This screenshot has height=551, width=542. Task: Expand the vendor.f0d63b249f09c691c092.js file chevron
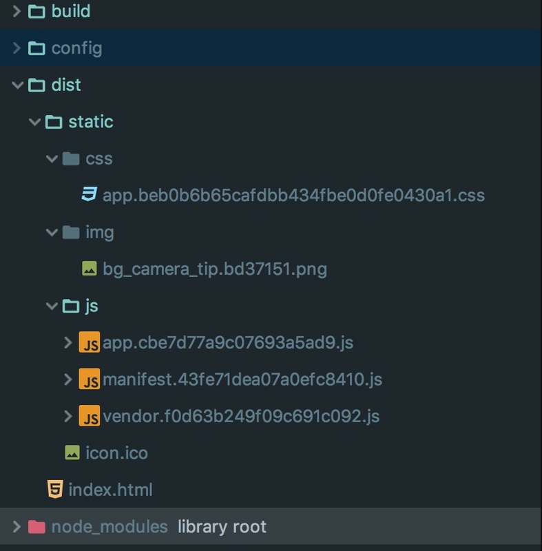tap(68, 416)
